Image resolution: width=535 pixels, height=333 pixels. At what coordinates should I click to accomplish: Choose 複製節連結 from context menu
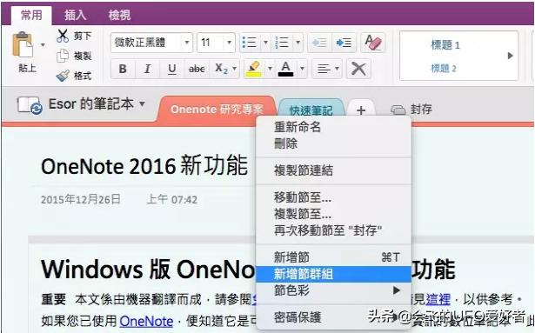[334, 170]
